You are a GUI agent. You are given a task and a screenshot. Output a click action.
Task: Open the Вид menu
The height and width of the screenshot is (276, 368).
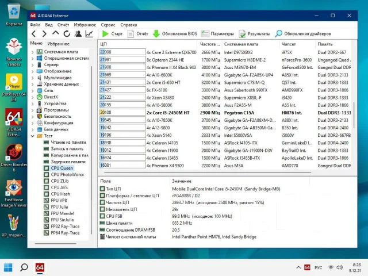[49, 25]
